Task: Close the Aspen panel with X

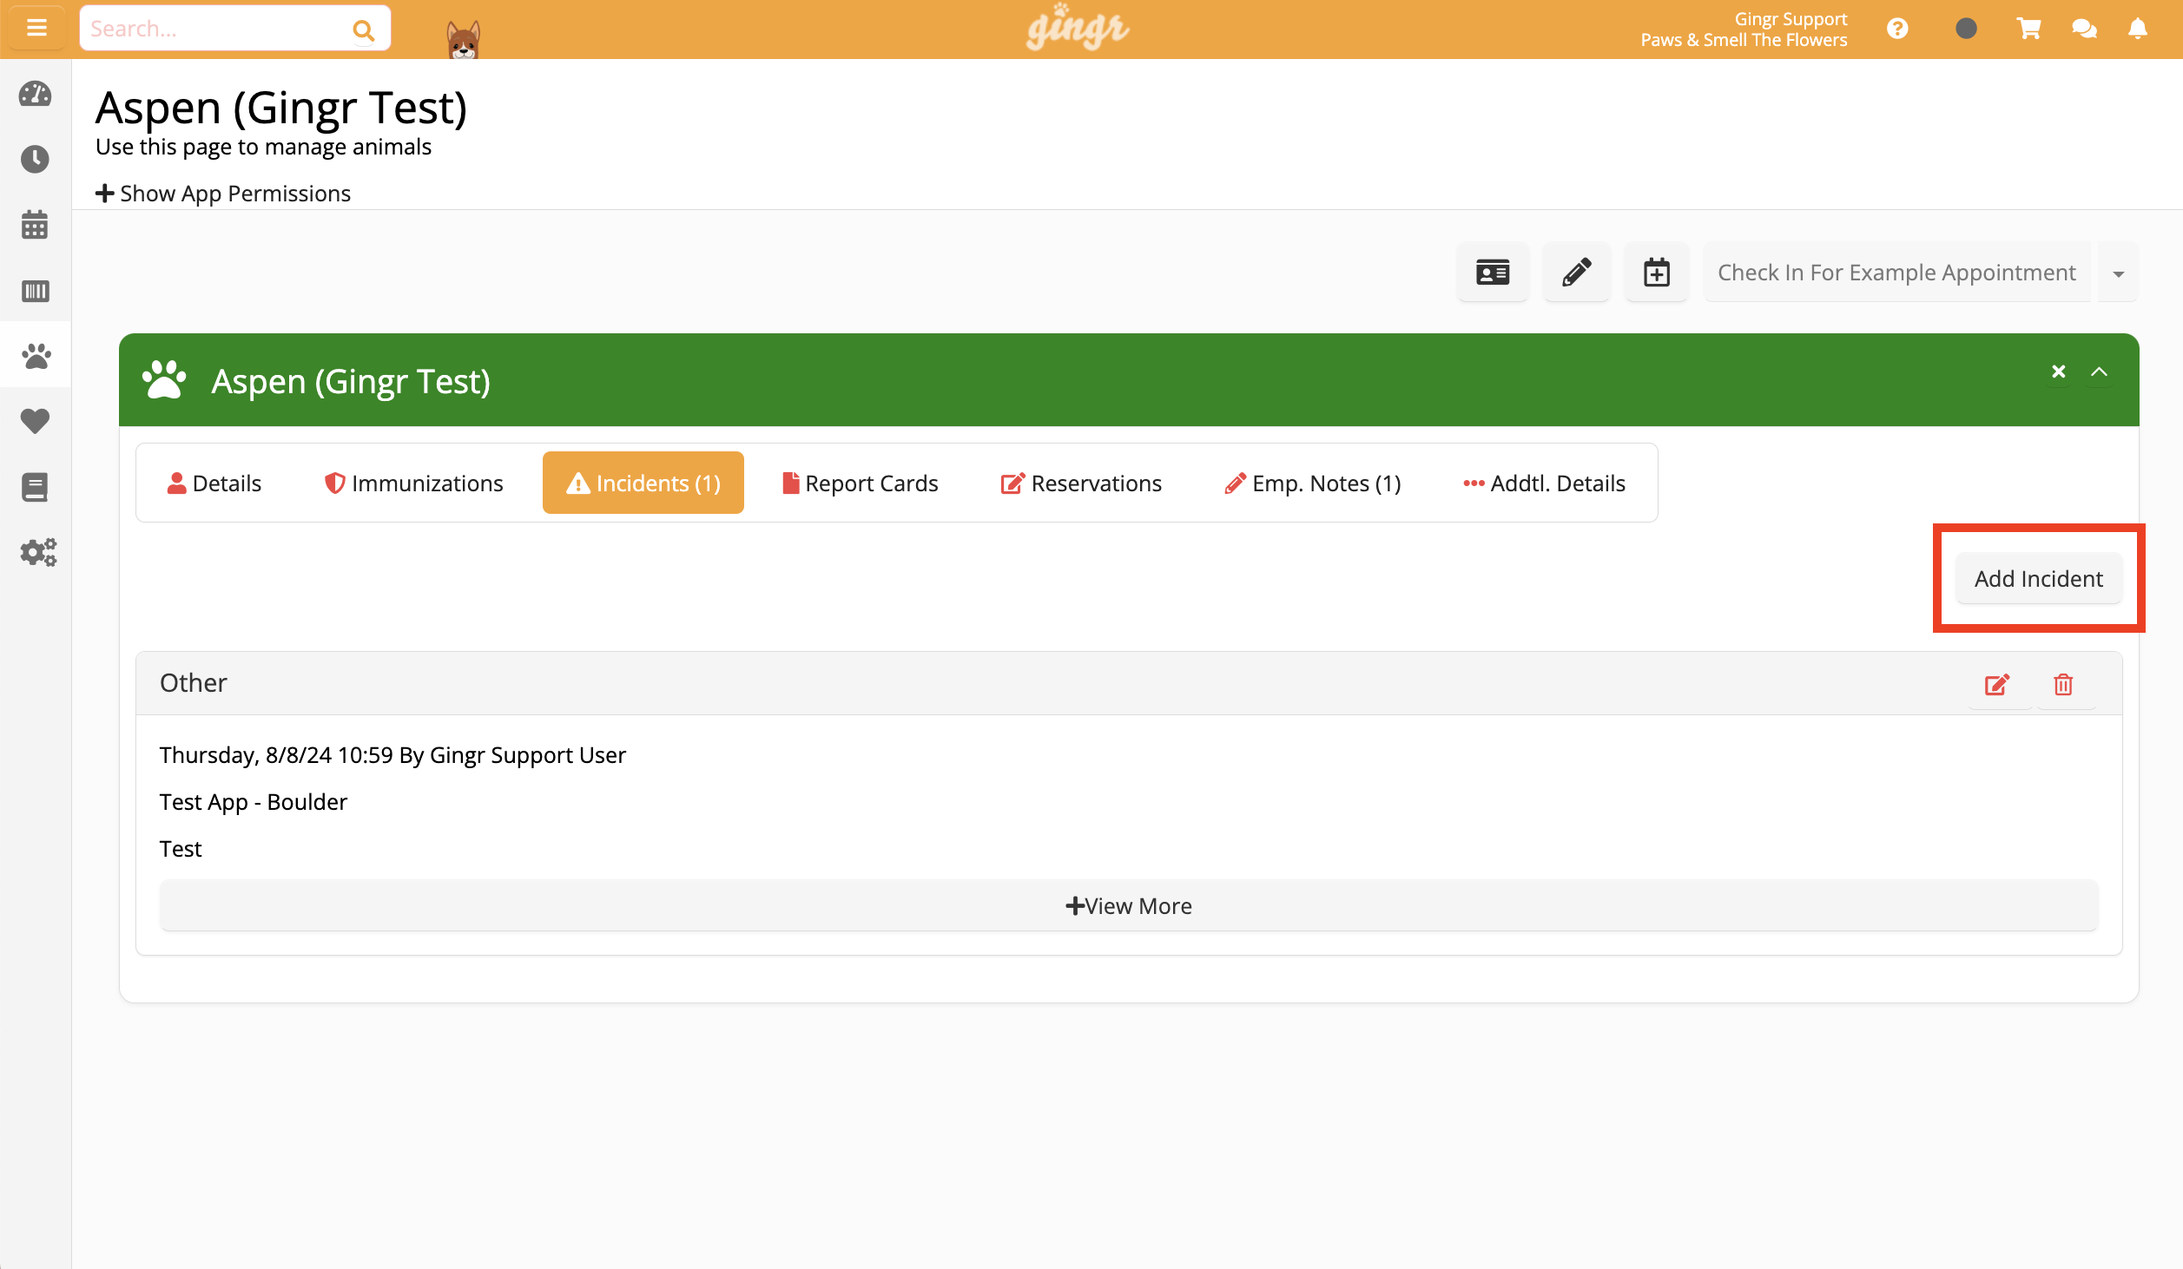Action: pos(2059,371)
